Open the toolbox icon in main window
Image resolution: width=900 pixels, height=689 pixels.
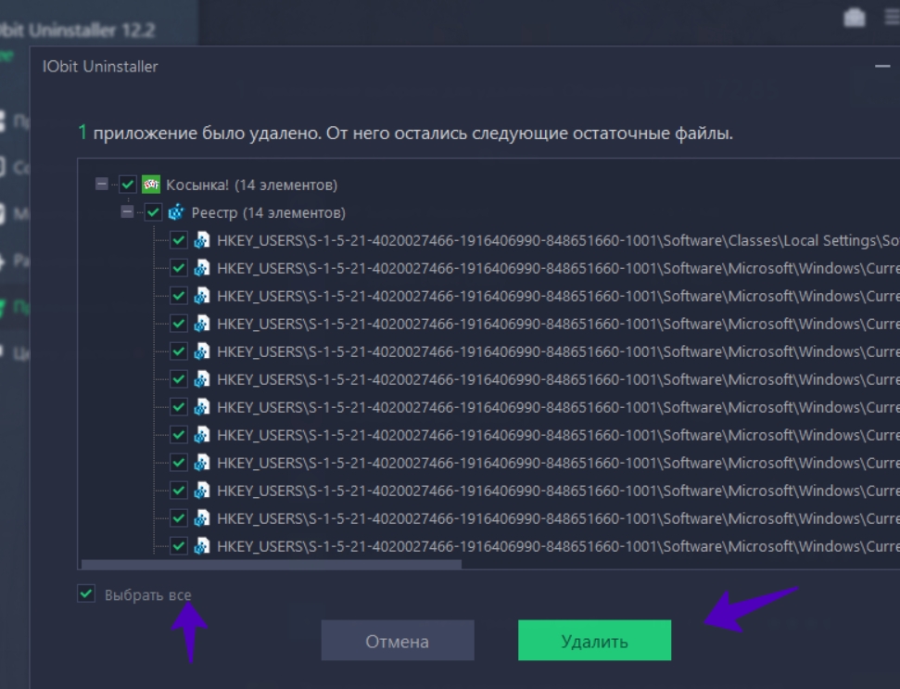[854, 18]
